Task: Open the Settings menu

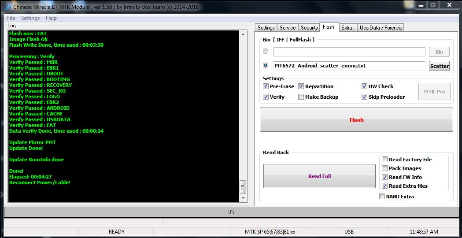Action: coord(30,18)
